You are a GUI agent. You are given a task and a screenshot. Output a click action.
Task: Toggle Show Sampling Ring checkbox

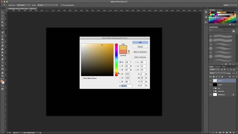tap(61, 5)
